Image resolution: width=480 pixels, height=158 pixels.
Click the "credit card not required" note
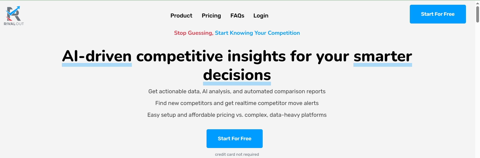237,154
